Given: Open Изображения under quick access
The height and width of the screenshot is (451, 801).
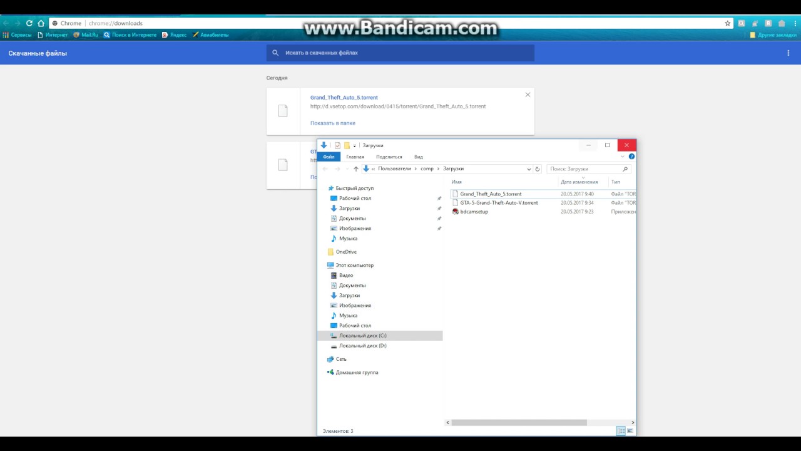Looking at the screenshot, I should coord(355,229).
